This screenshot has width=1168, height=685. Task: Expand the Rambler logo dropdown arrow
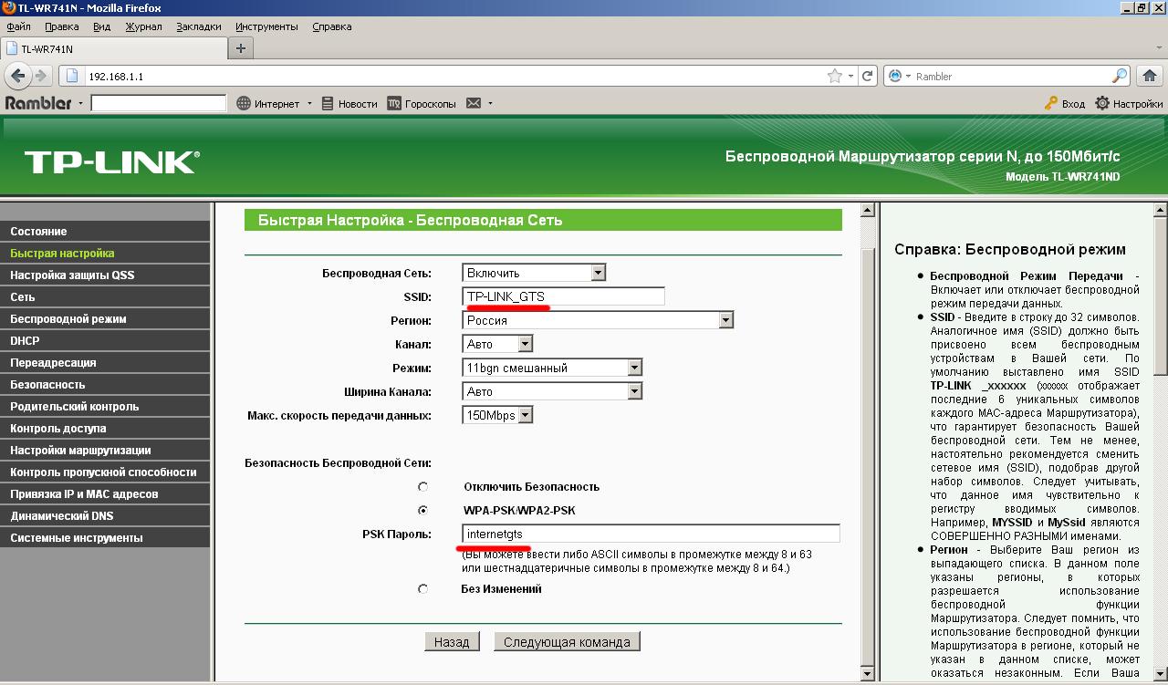(x=80, y=103)
